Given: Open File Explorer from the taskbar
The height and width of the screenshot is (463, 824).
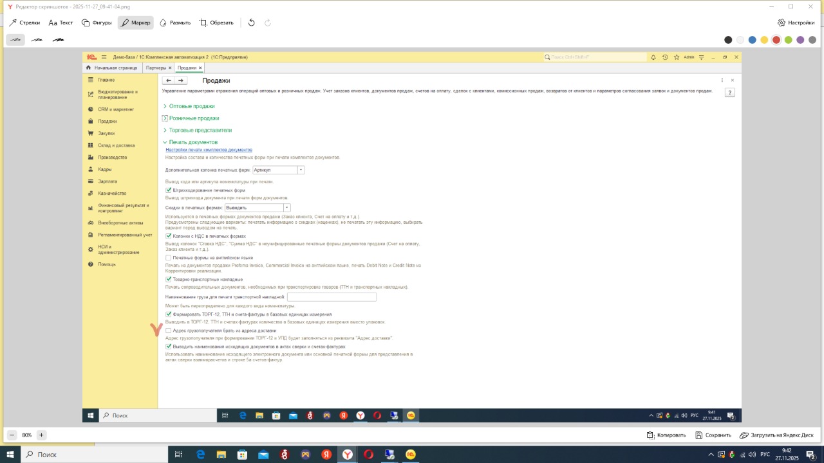Looking at the screenshot, I should coord(221,455).
